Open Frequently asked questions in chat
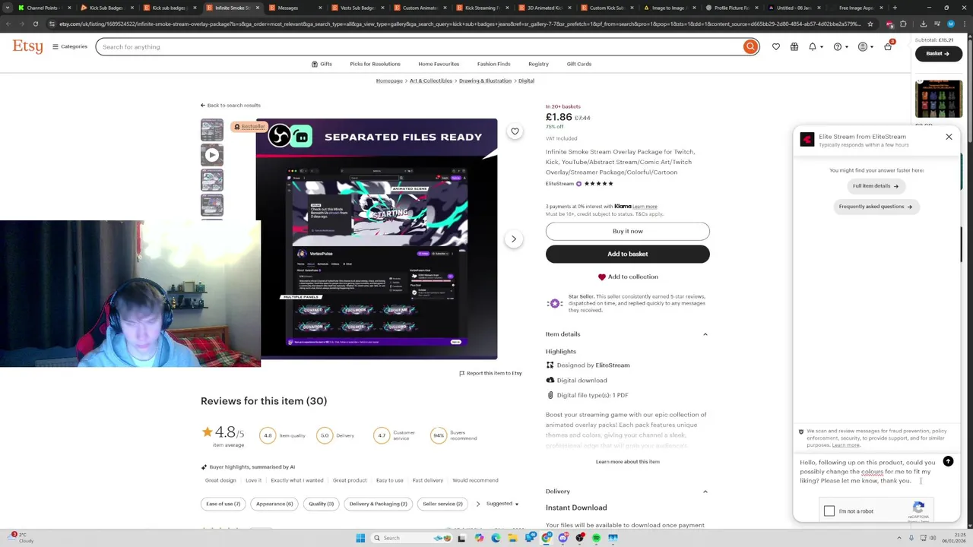This screenshot has width=973, height=547. pos(876,207)
